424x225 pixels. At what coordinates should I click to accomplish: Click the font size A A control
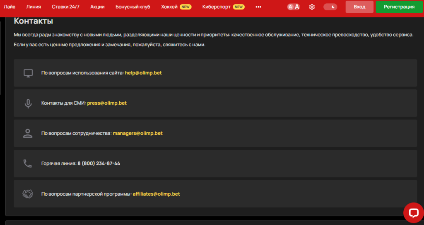[294, 7]
